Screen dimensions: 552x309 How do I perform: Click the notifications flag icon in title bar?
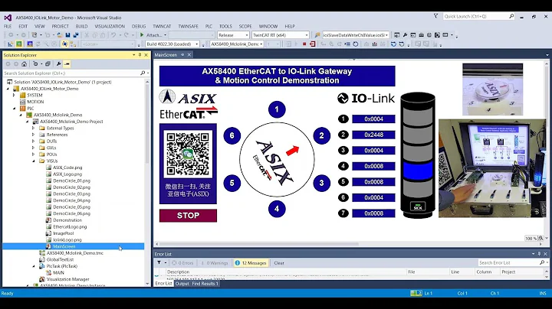click(x=435, y=16)
